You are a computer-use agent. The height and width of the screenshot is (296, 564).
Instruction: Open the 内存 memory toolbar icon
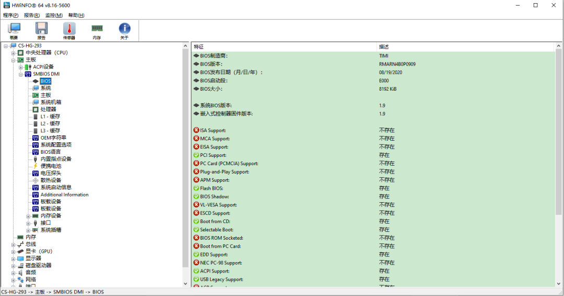pyautogui.click(x=97, y=31)
